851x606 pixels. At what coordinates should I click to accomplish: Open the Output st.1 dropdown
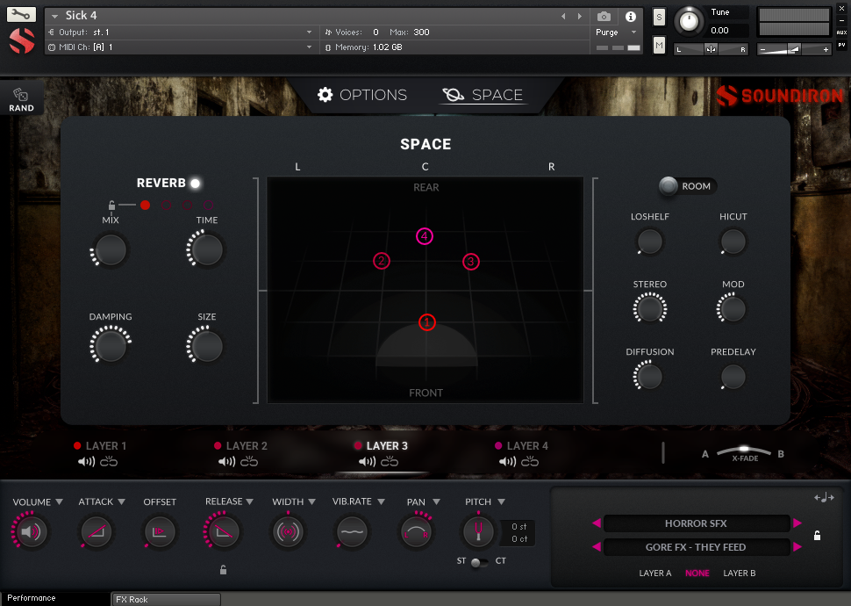(x=181, y=32)
